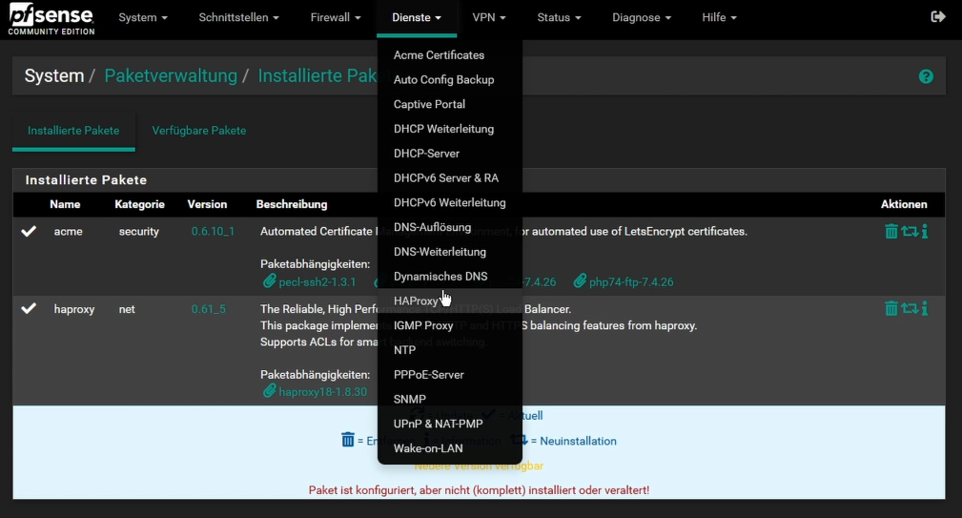Open the Diagnose dropdown menu
This screenshot has height=518, width=962.
[641, 17]
